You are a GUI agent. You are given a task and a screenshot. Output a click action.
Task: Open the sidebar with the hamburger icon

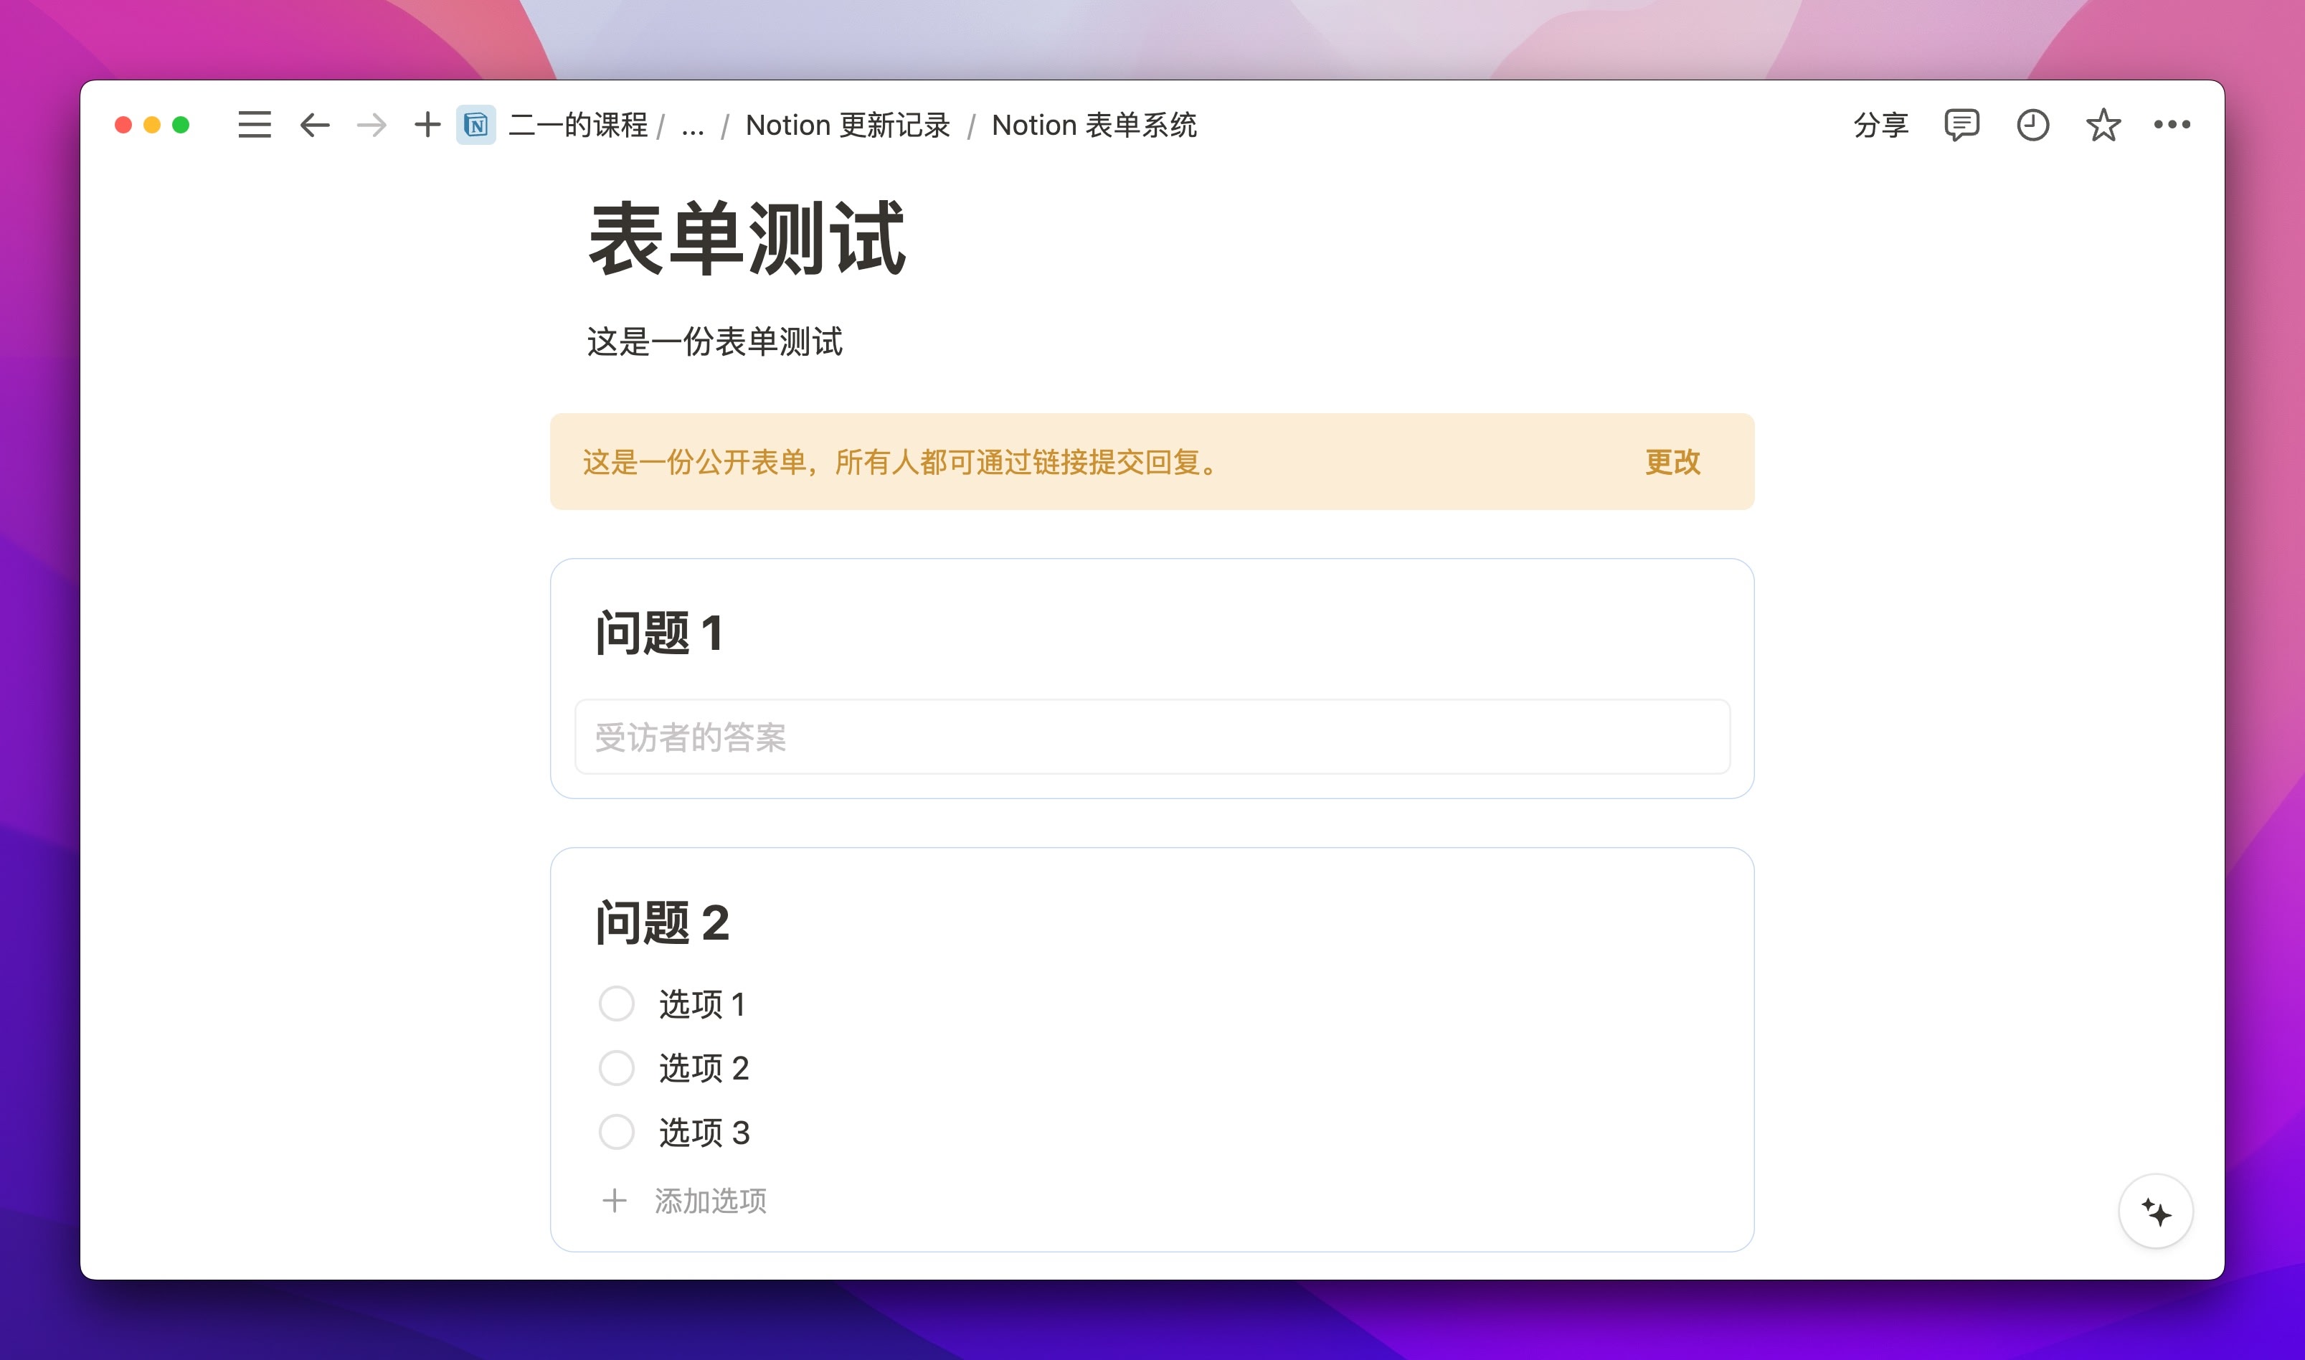255,125
